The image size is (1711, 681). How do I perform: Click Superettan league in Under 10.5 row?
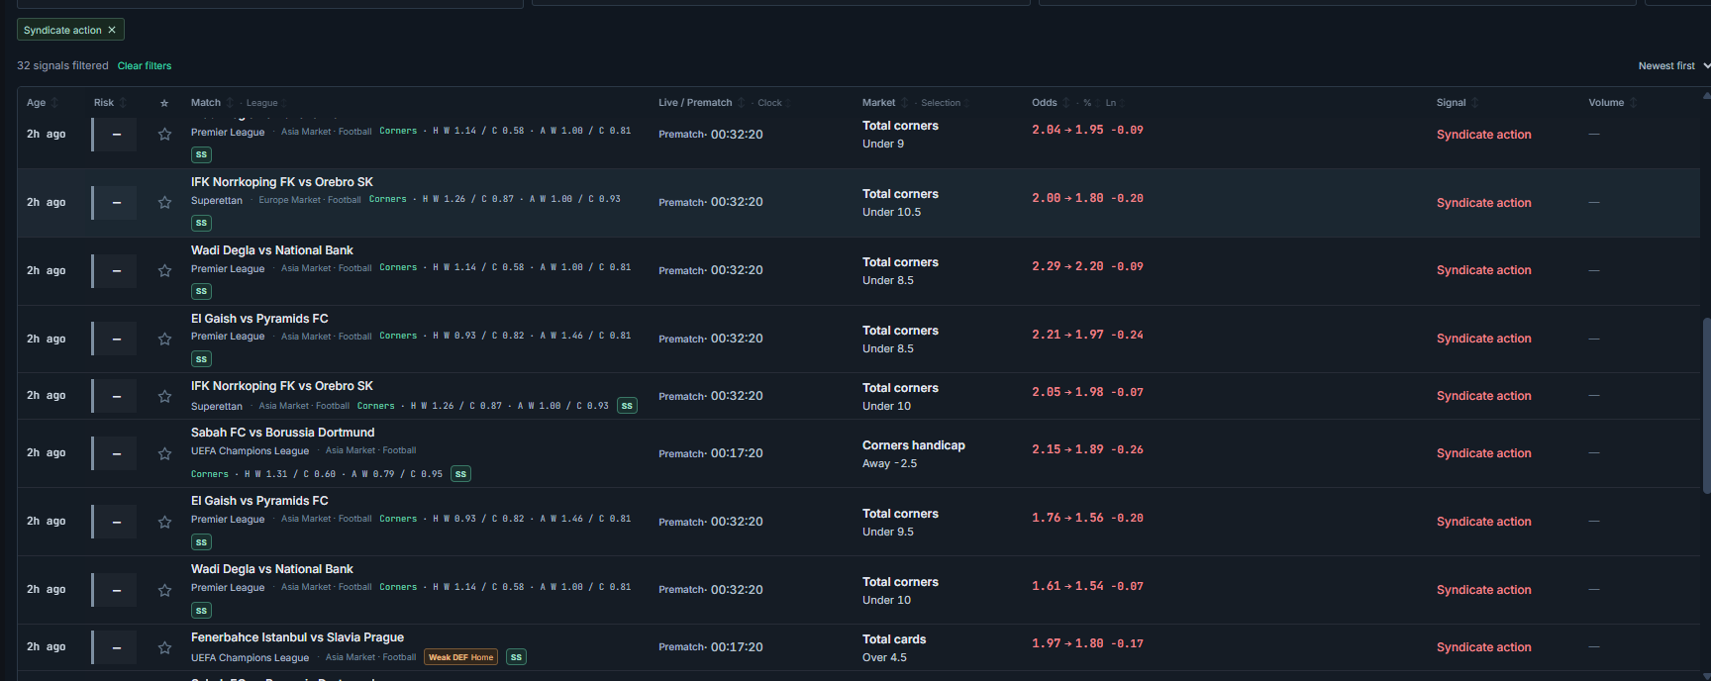217,201
